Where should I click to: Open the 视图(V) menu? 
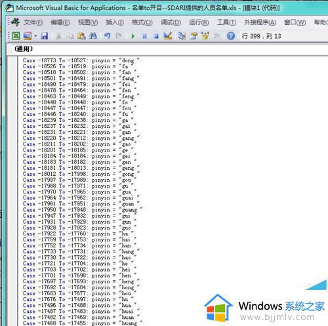point(88,22)
